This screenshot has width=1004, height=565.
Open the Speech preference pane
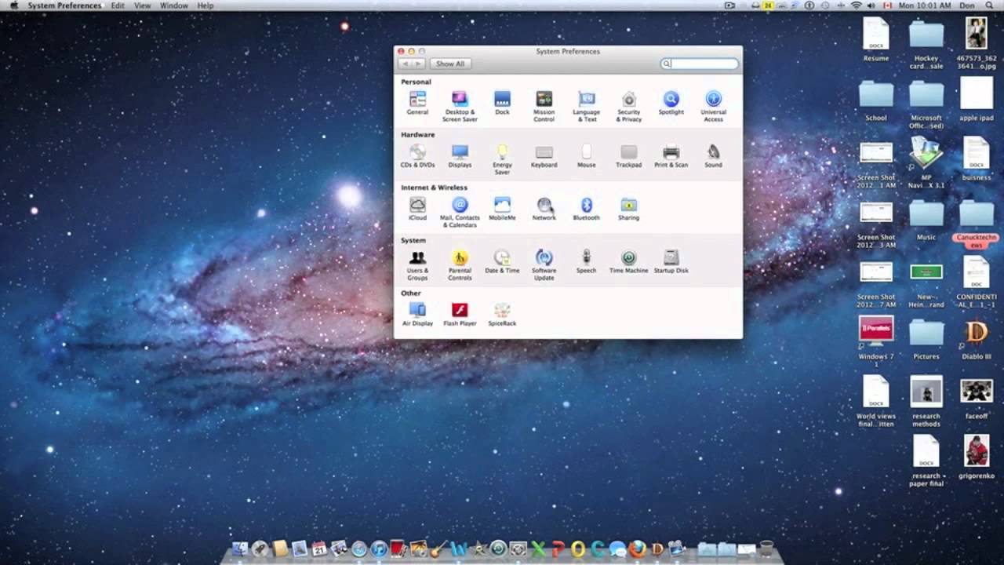pyautogui.click(x=586, y=261)
